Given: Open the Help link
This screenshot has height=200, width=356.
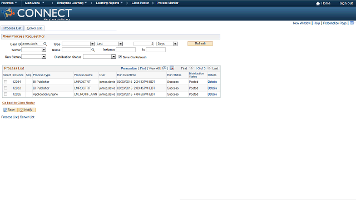Looking at the screenshot, I should (x=317, y=23).
